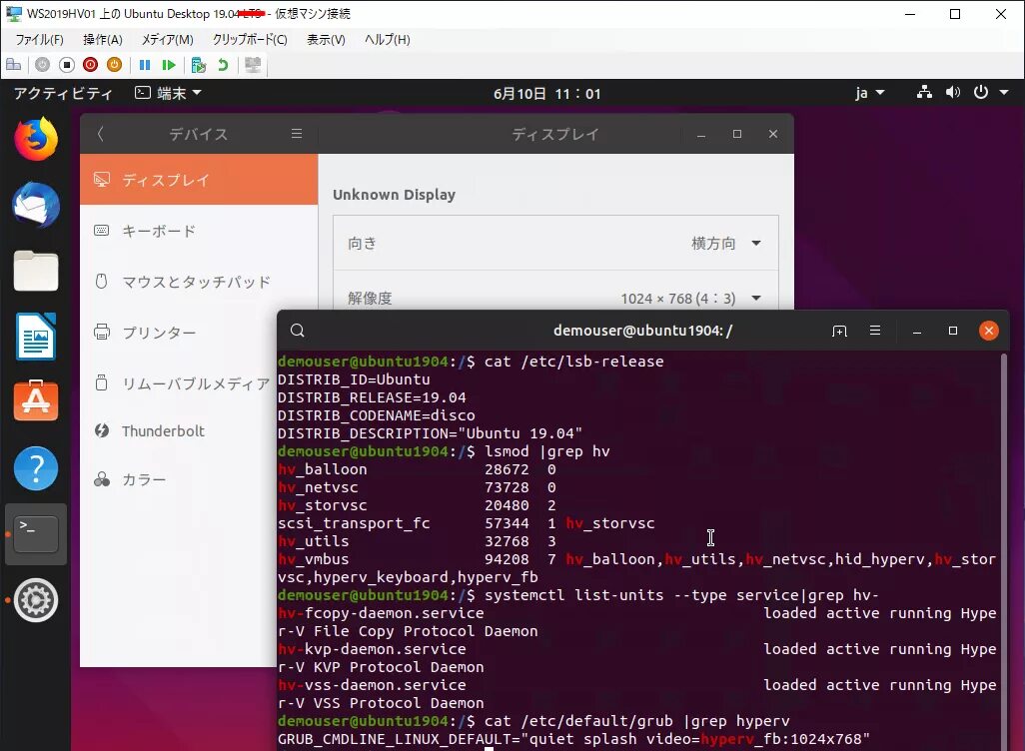Click アクティビティ in the Ubuntu top bar
Viewport: 1025px width, 751px height.
pos(63,94)
